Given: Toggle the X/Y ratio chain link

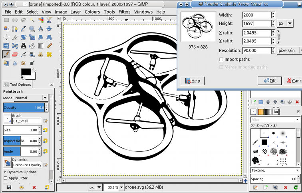Looking at the screenshot, I should click(x=278, y=37).
